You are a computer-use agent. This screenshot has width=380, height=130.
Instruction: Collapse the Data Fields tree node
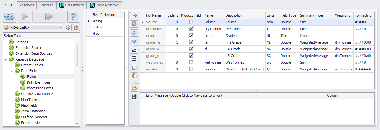(x=12, y=71)
